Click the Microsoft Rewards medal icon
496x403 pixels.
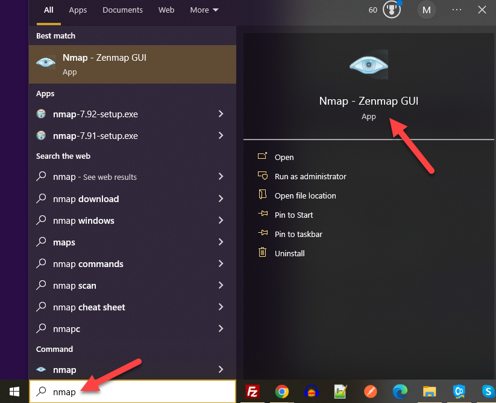[x=392, y=10]
